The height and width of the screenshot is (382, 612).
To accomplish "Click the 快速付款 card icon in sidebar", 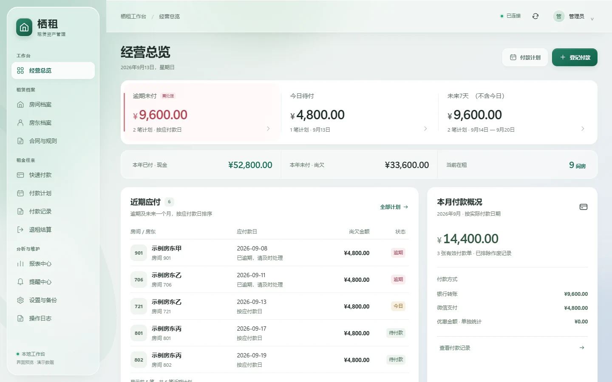I will (x=20, y=175).
